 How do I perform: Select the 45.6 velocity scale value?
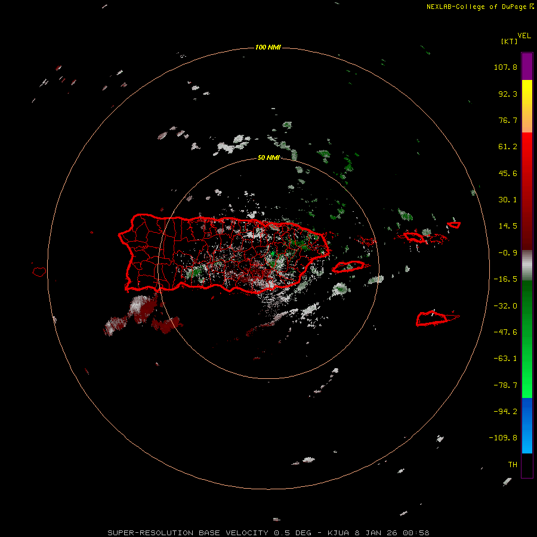508,173
